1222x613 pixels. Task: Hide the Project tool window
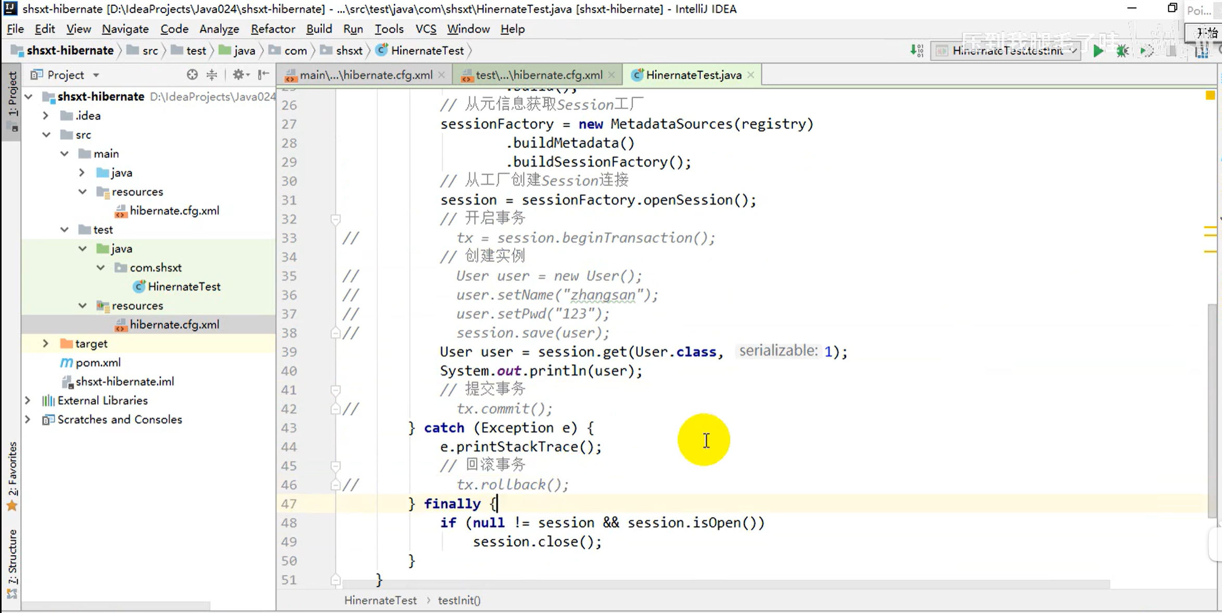tap(264, 75)
